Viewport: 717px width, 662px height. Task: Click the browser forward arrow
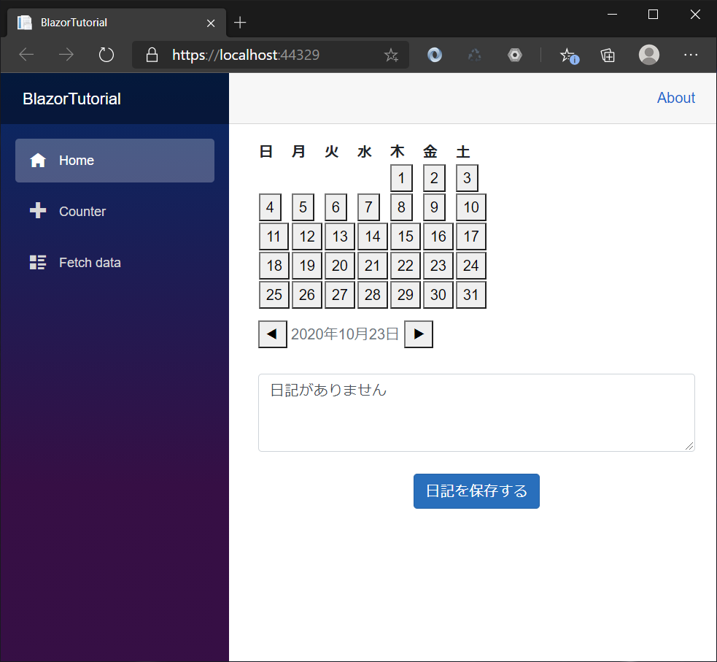(x=66, y=55)
